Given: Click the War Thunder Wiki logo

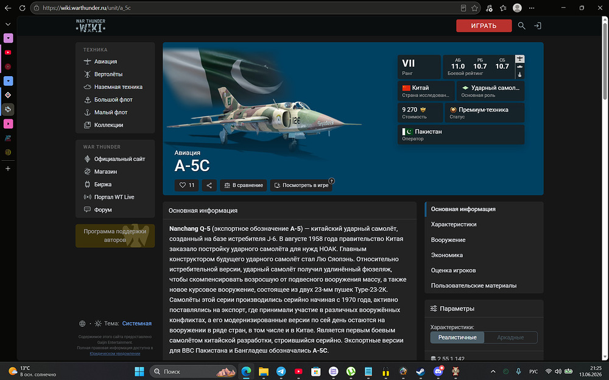Looking at the screenshot, I should tap(91, 26).
